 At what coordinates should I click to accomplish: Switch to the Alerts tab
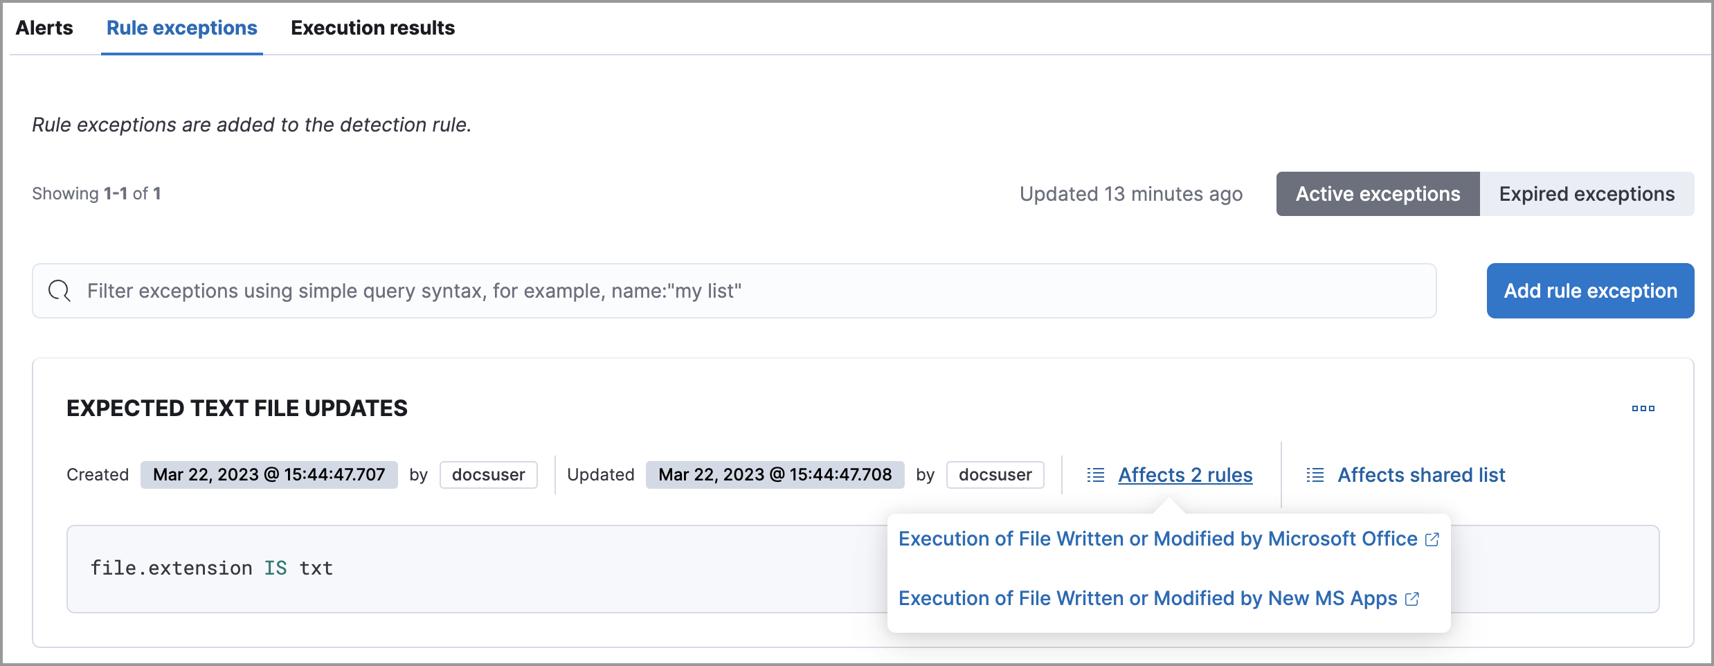pyautogui.click(x=44, y=28)
